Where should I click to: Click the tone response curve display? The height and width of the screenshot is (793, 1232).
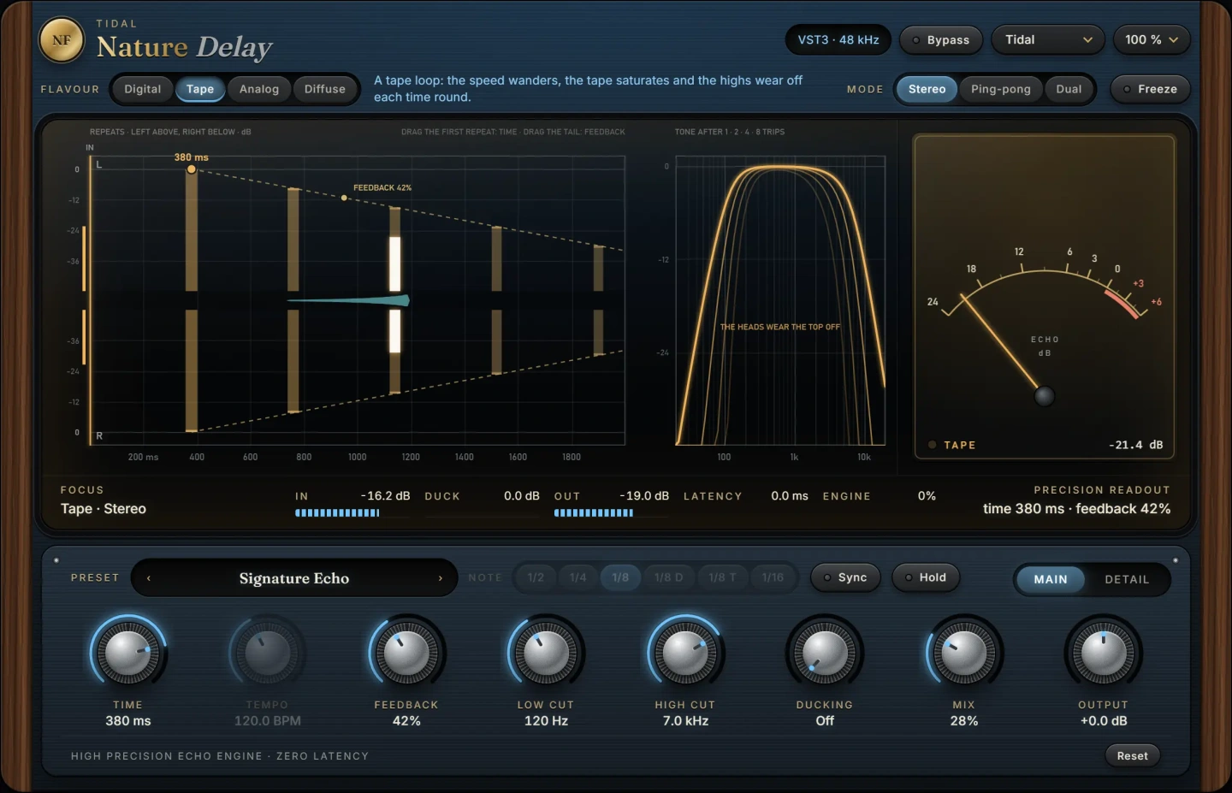780,300
